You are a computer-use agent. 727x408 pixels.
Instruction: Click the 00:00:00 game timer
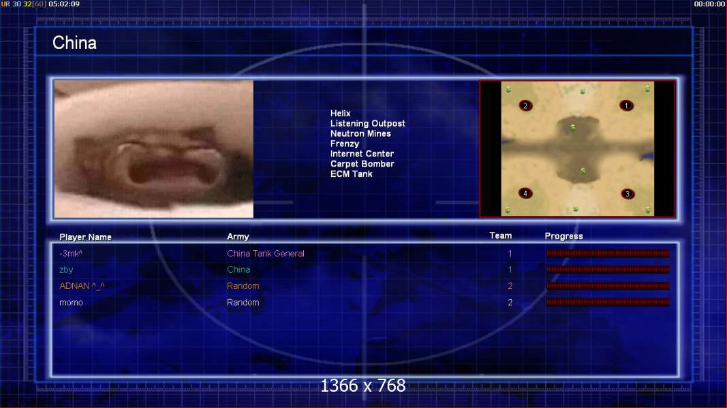[709, 4]
